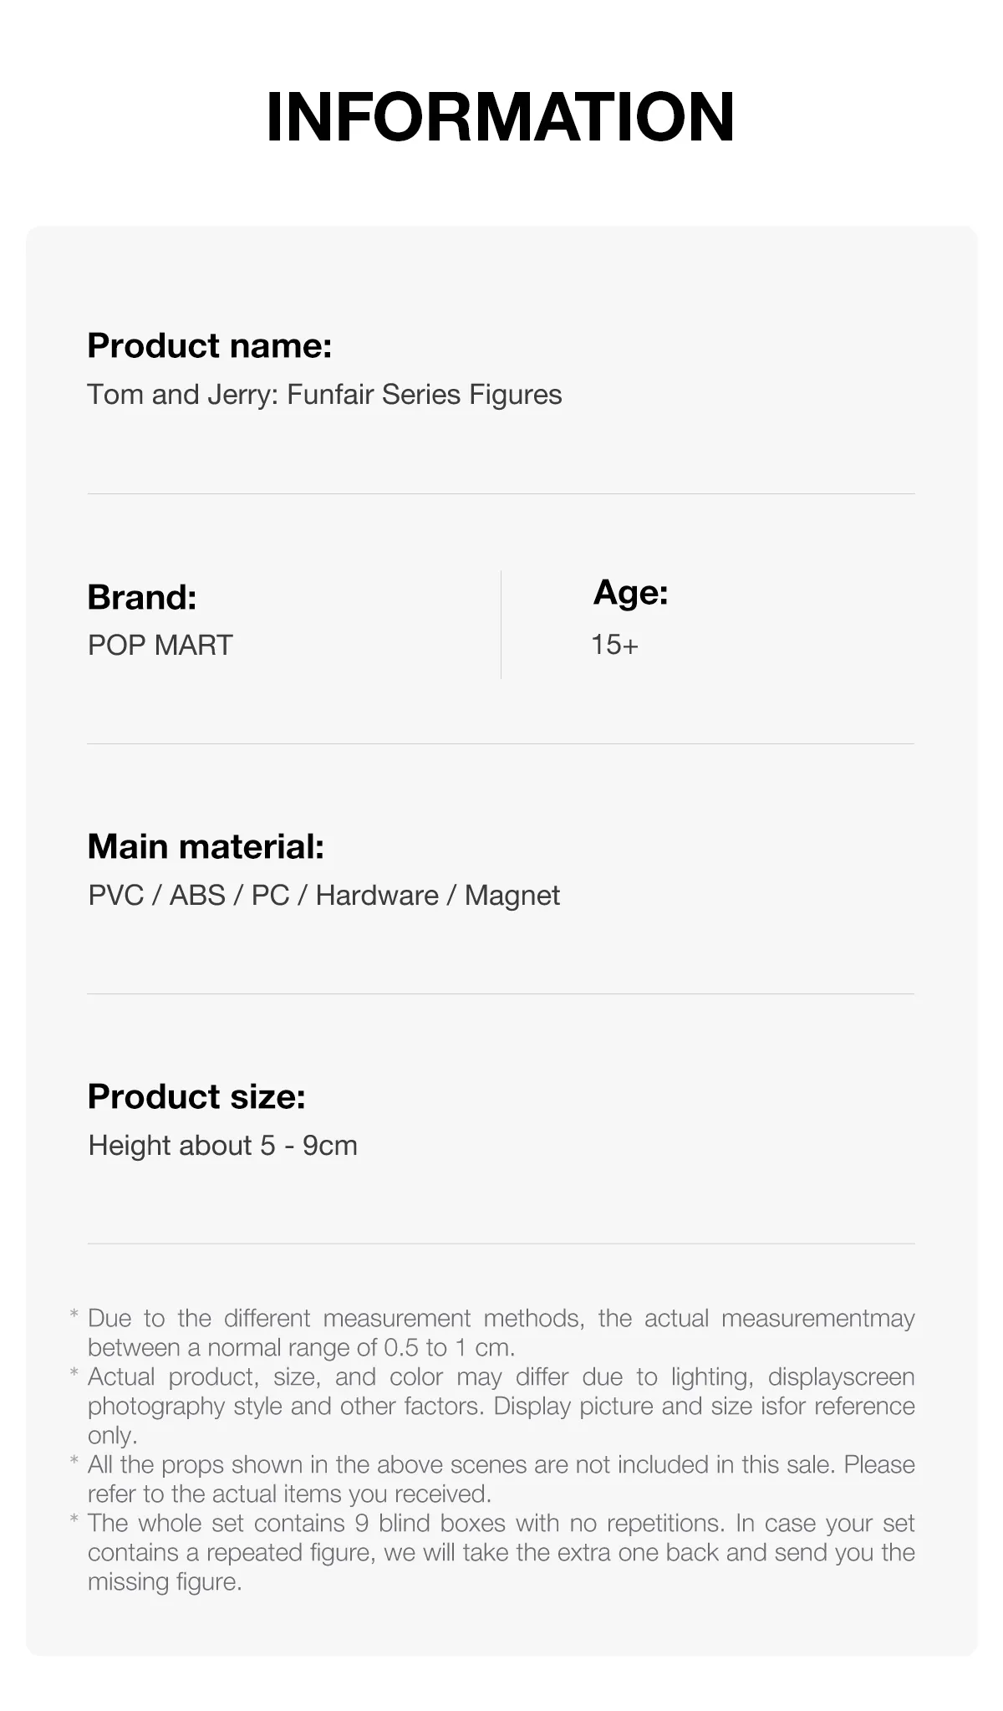Select the "Height about 5 - 9cm" text
The height and width of the screenshot is (1711, 1003).
pos(223,1145)
